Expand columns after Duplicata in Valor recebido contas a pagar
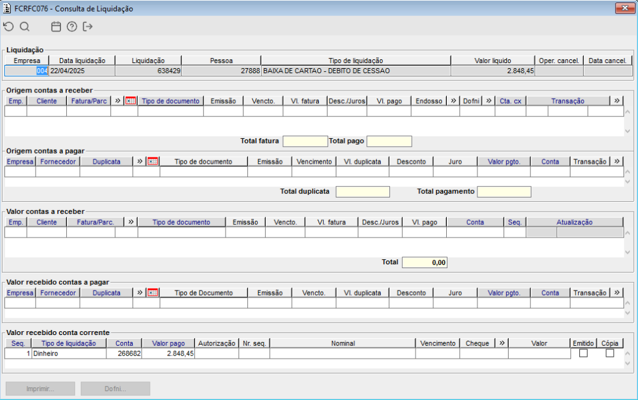Viewport: 638px width, 400px height. point(140,293)
